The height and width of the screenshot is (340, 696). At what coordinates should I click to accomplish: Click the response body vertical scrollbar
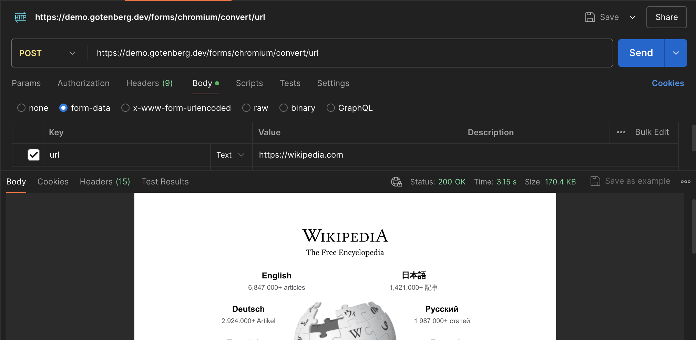(x=693, y=227)
